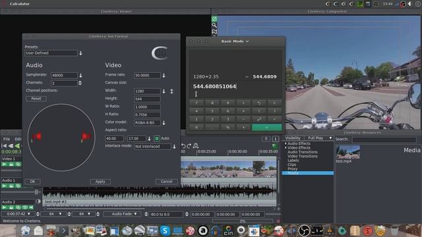Click the 544.6809 history result
Screen dimensions: 422x237
pos(264,77)
